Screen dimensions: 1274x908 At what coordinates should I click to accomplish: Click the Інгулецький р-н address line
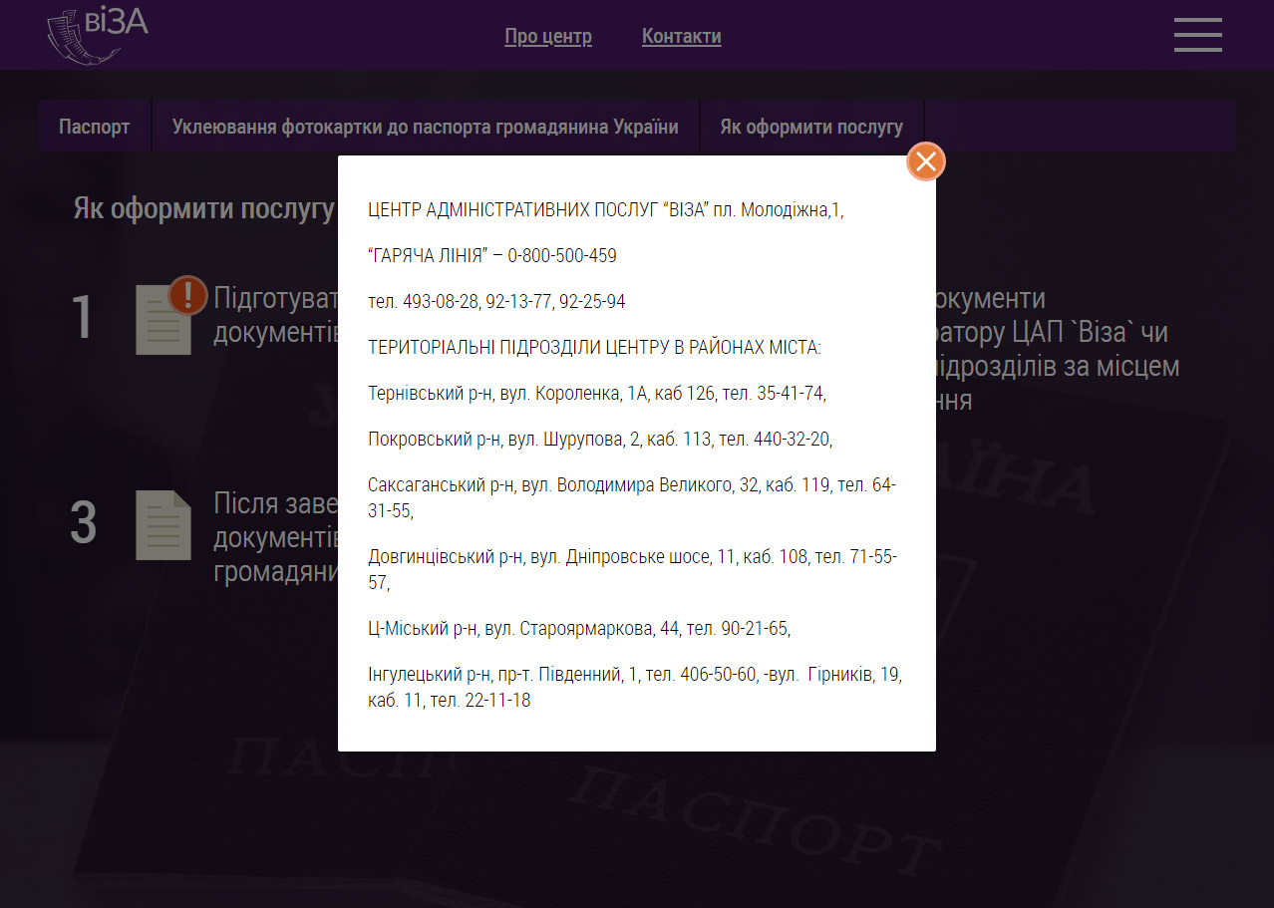click(x=635, y=688)
